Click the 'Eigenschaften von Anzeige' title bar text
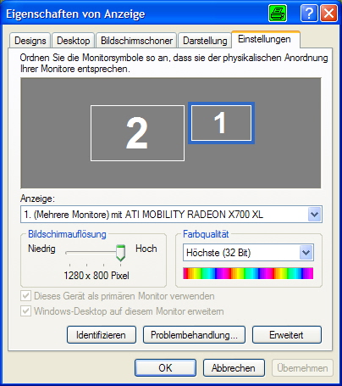 (x=75, y=14)
